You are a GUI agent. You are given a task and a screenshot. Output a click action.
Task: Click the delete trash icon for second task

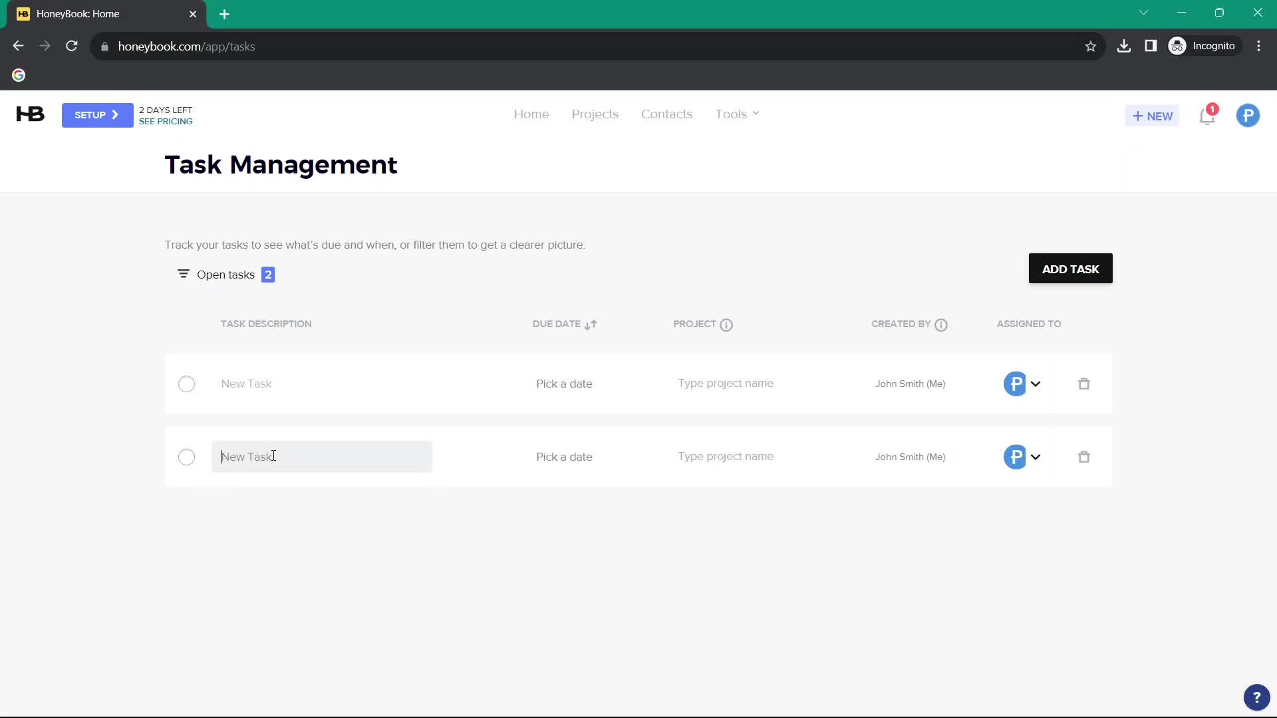coord(1085,456)
